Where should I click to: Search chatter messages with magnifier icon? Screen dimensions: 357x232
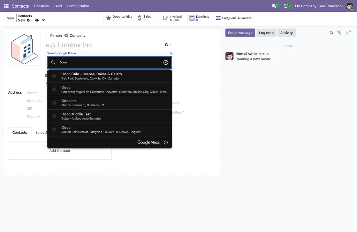(332, 33)
